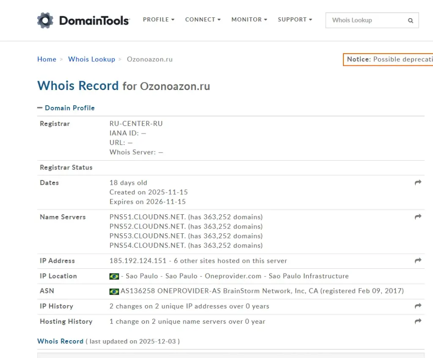Click the Brazil flag in ASN row
The width and height of the screenshot is (433, 358).
coord(114,292)
